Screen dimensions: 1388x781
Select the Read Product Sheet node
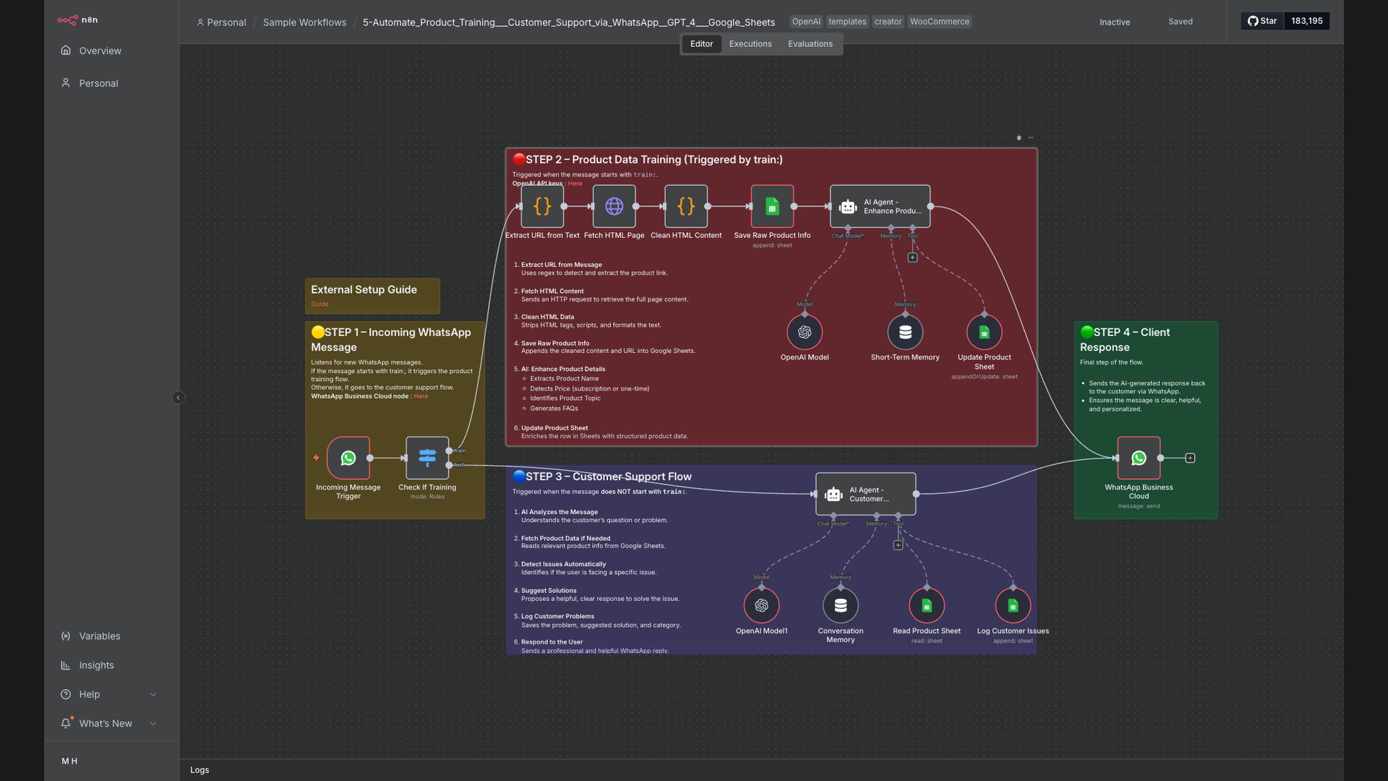[927, 605]
